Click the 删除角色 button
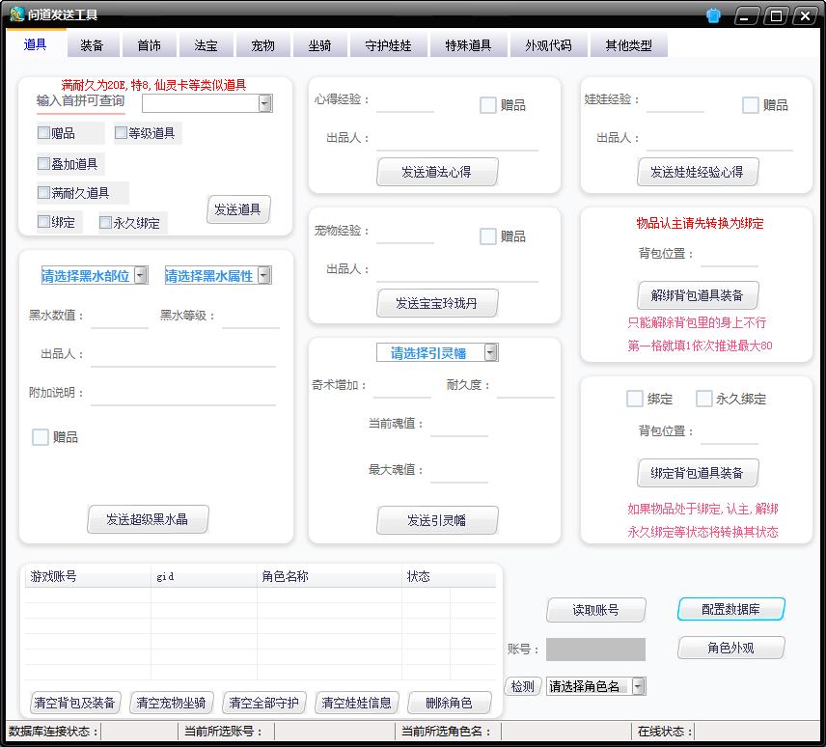 pos(449,703)
